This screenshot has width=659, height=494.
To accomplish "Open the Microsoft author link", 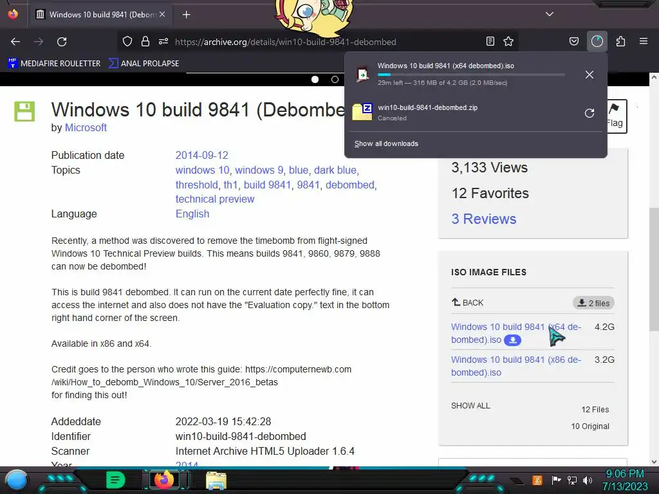I will (86, 128).
